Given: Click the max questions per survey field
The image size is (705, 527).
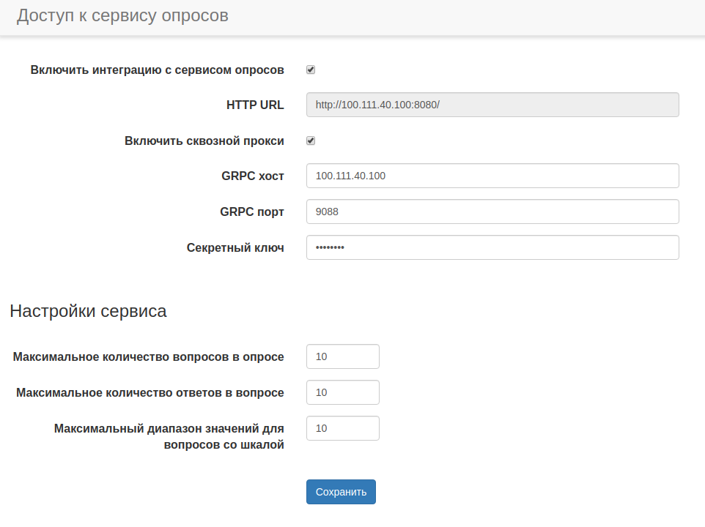Looking at the screenshot, I should click(x=342, y=356).
